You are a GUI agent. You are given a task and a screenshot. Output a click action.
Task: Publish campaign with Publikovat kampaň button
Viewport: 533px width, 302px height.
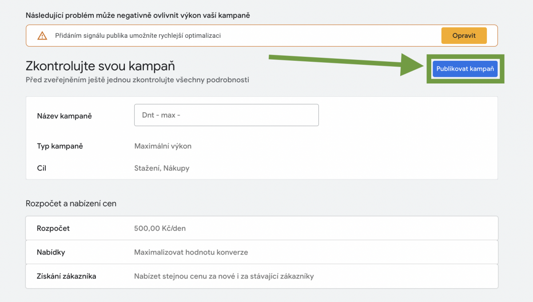point(465,69)
